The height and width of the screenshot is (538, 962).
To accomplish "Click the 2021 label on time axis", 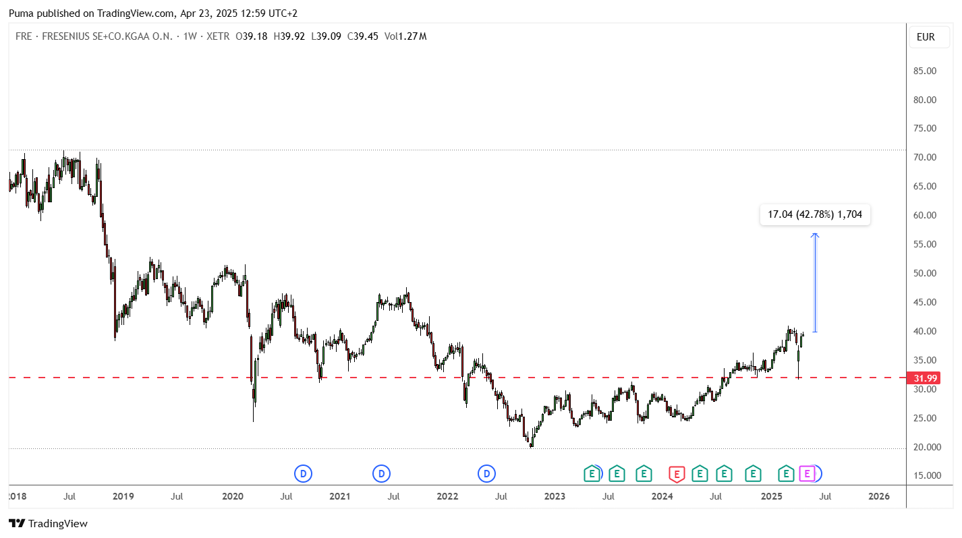I will coord(339,497).
